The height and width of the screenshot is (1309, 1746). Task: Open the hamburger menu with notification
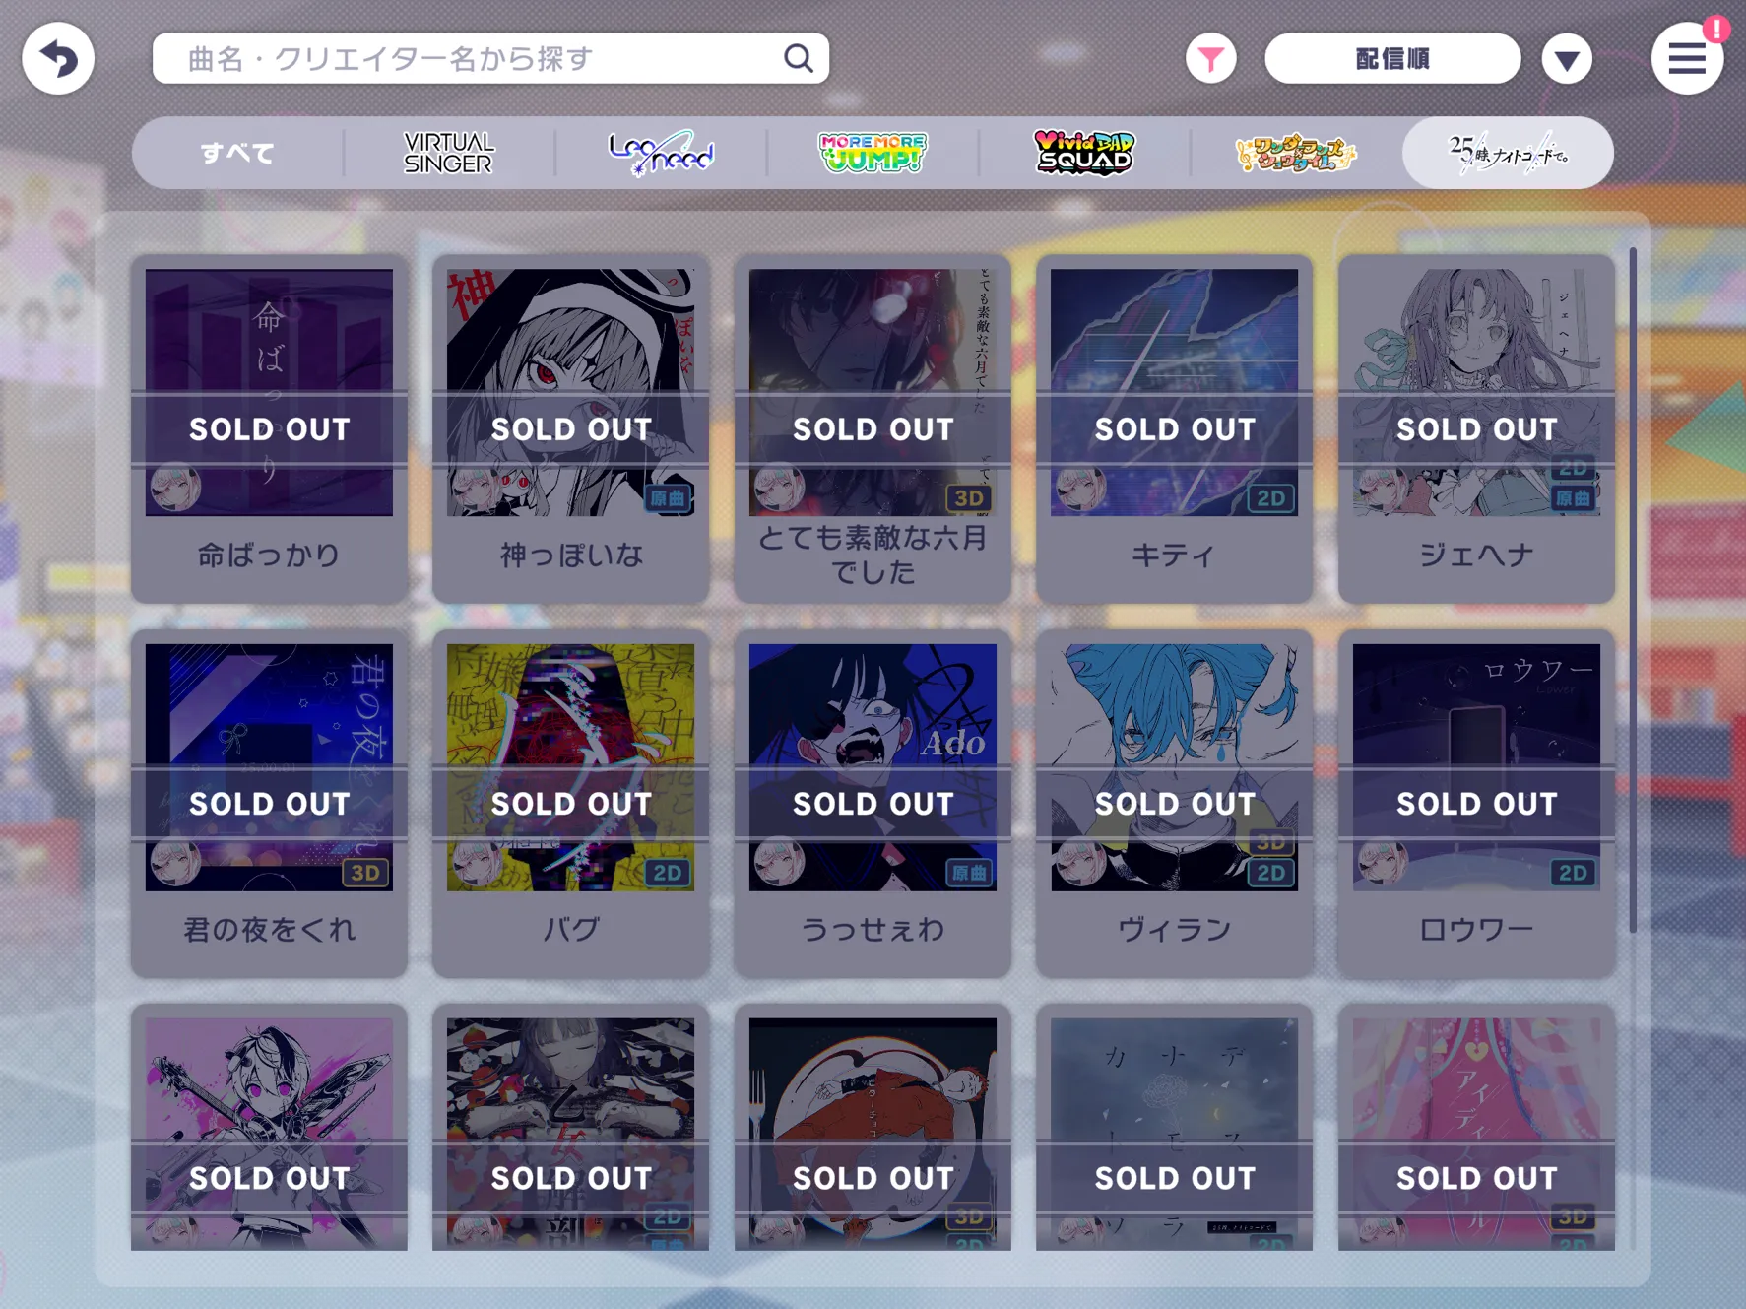tap(1687, 58)
